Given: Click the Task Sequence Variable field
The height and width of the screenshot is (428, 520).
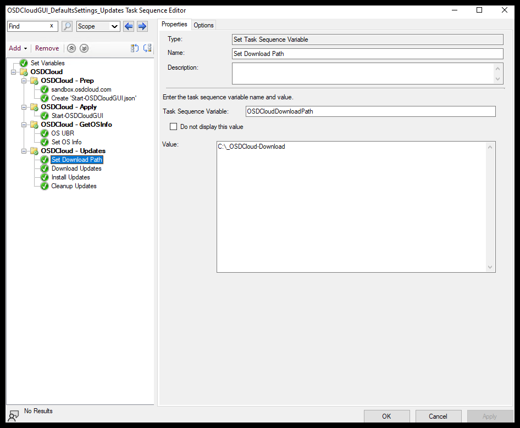Looking at the screenshot, I should point(370,111).
